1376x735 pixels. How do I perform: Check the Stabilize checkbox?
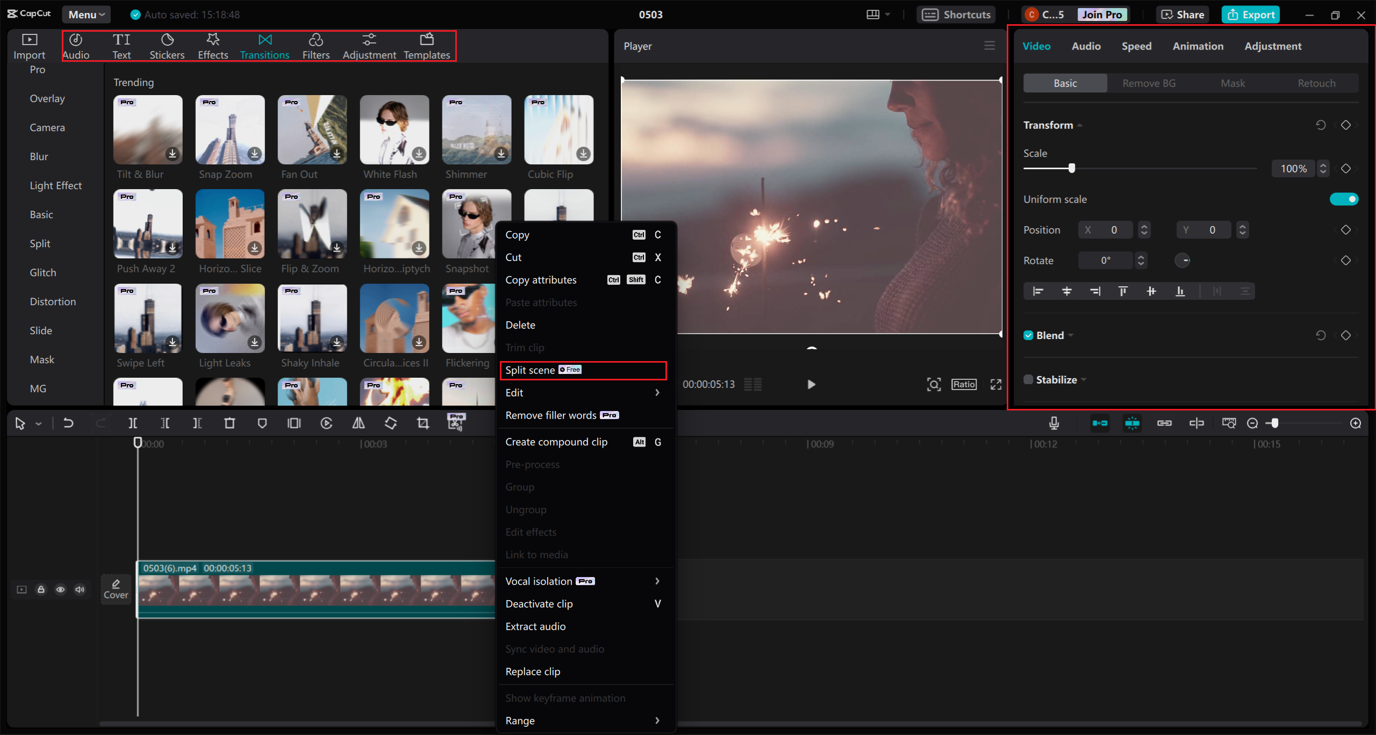(x=1027, y=379)
